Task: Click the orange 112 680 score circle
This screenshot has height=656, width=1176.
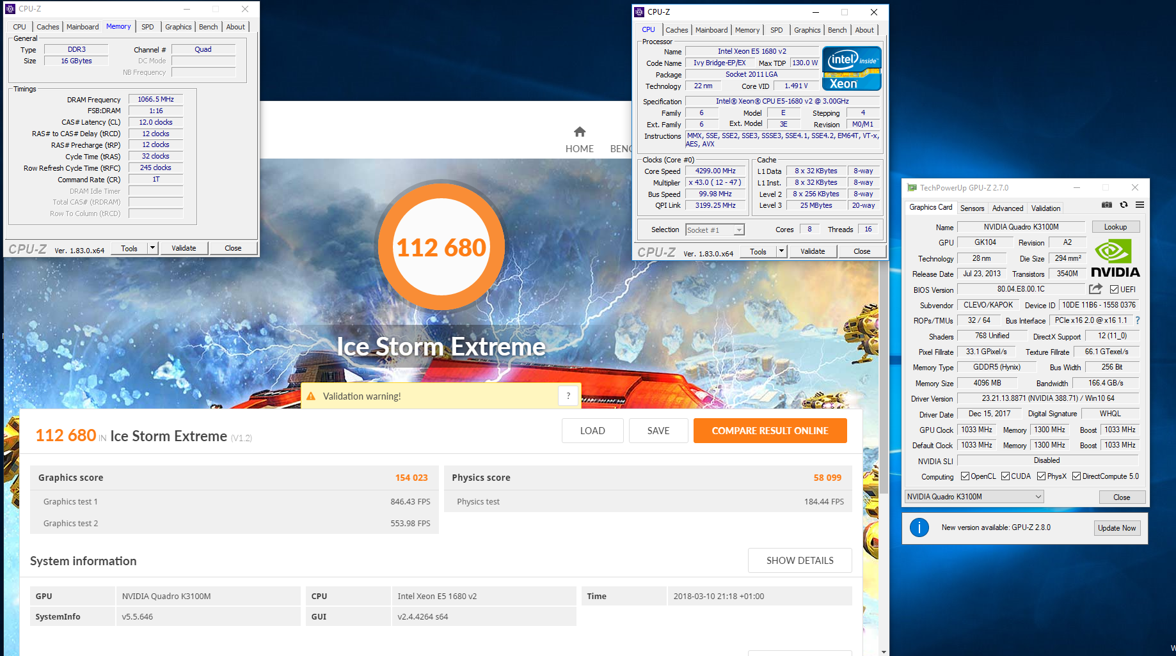Action: point(441,247)
